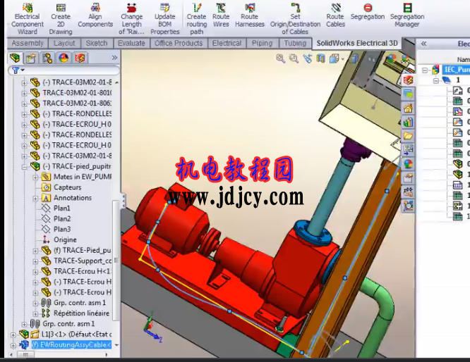Screen dimensions: 470x362
Task: Click the Section View icon
Action: [x=320, y=58]
